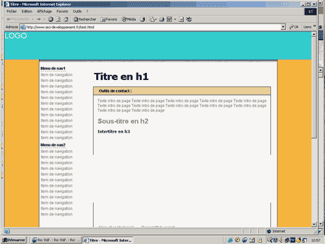Click the page scrollbar up arrow

313,34
